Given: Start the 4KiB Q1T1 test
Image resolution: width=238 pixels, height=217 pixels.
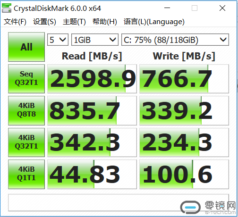Looking at the screenshot, I should tap(26, 174).
